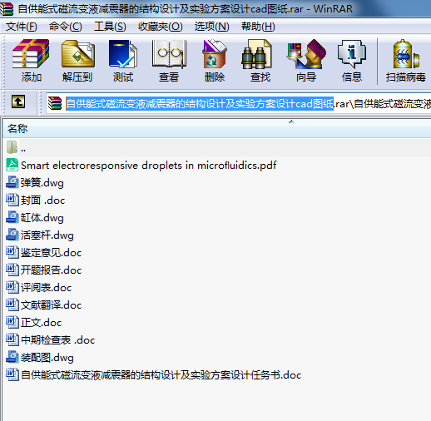Show archive Info (信息) icon
Viewport: 431px width, 421px height.
[352, 54]
